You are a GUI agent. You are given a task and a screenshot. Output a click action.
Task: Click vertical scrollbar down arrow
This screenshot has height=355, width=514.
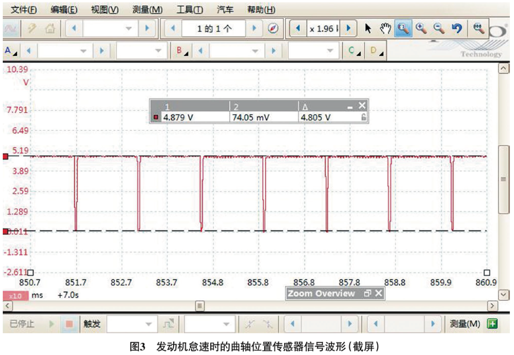coord(504,295)
